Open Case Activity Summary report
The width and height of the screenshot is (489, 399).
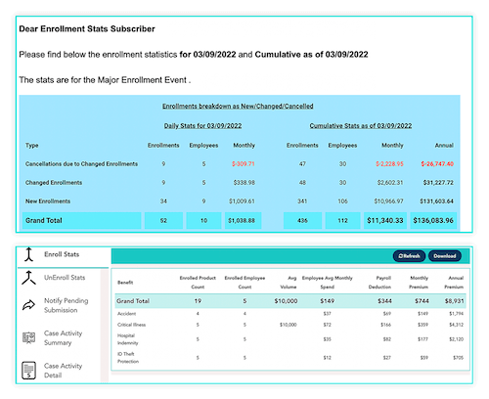tap(64, 337)
